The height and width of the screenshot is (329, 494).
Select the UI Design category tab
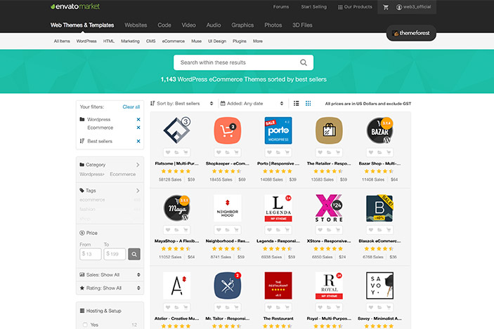pos(217,41)
